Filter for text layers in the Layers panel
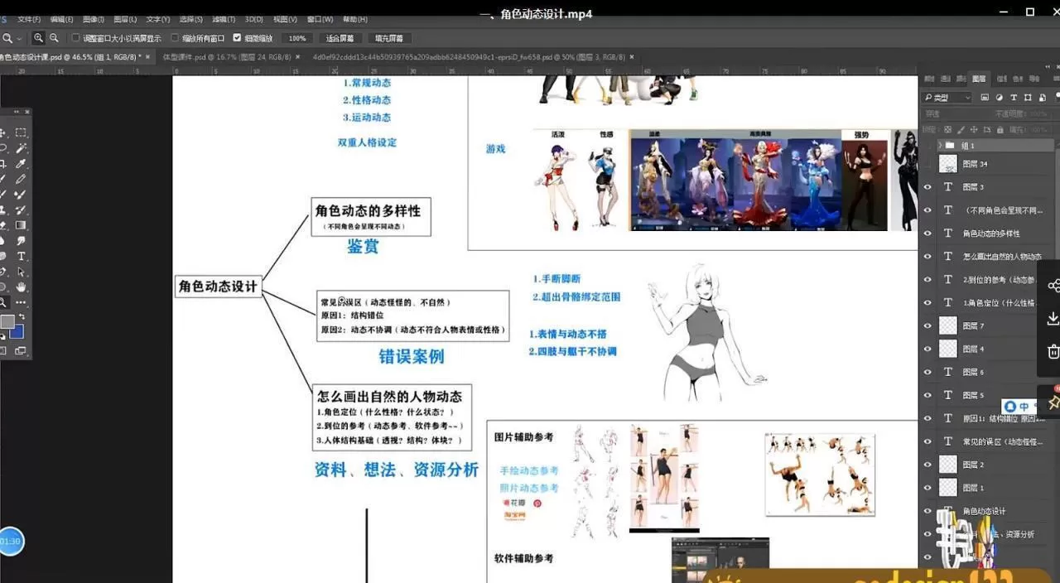Viewport: 1060px width, 583px height. 1014,98
